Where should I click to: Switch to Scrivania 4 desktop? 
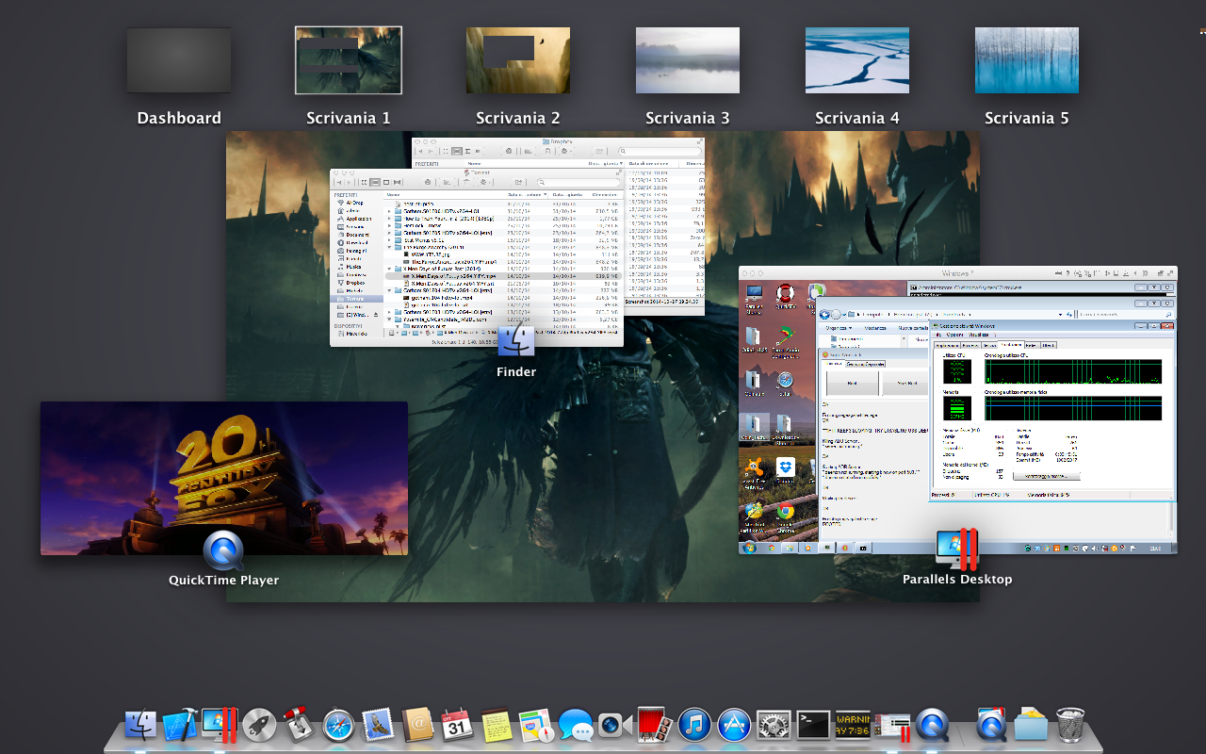[x=857, y=60]
